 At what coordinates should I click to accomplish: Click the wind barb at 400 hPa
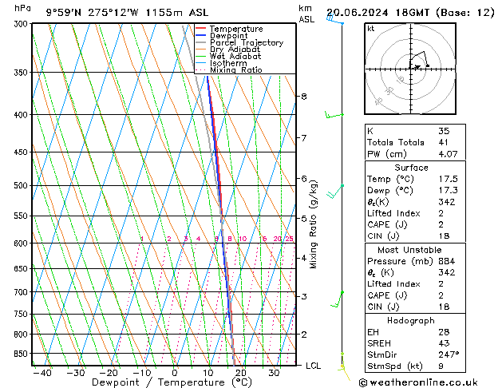click(x=334, y=116)
